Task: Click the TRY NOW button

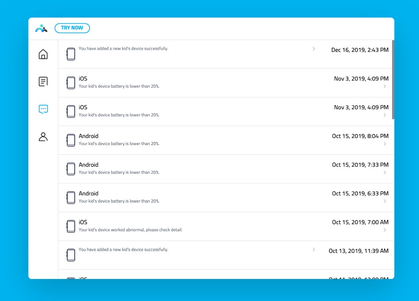Action: click(72, 28)
